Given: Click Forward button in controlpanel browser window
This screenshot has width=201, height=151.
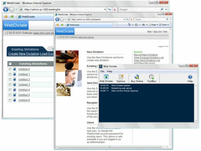Looking at the screenshot, I should (x=62, y=19).
